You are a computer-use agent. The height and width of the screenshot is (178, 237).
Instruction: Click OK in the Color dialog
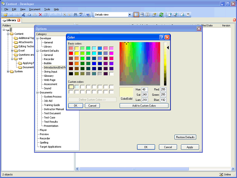[x=76, y=106]
